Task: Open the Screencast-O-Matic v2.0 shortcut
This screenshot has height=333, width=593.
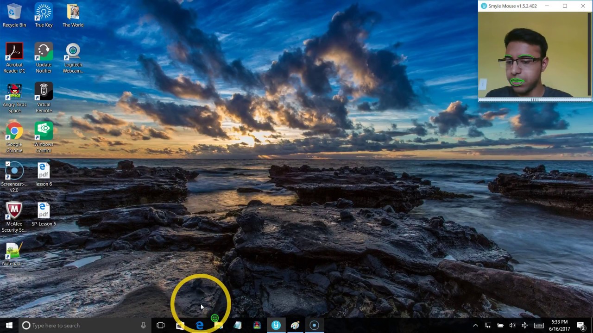Action: click(14, 178)
